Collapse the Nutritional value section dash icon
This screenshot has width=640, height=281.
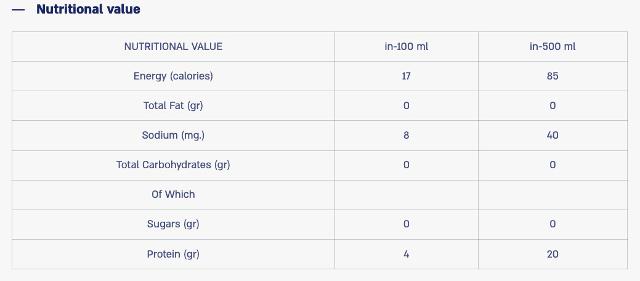(x=18, y=10)
